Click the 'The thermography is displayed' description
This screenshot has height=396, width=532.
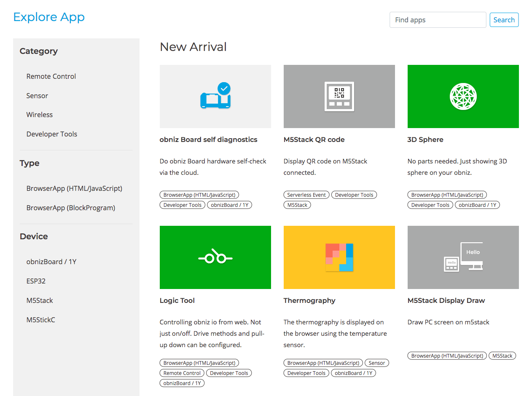[x=335, y=333]
